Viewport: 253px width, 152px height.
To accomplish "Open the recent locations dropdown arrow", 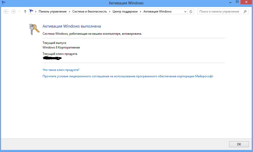I will click(20, 11).
